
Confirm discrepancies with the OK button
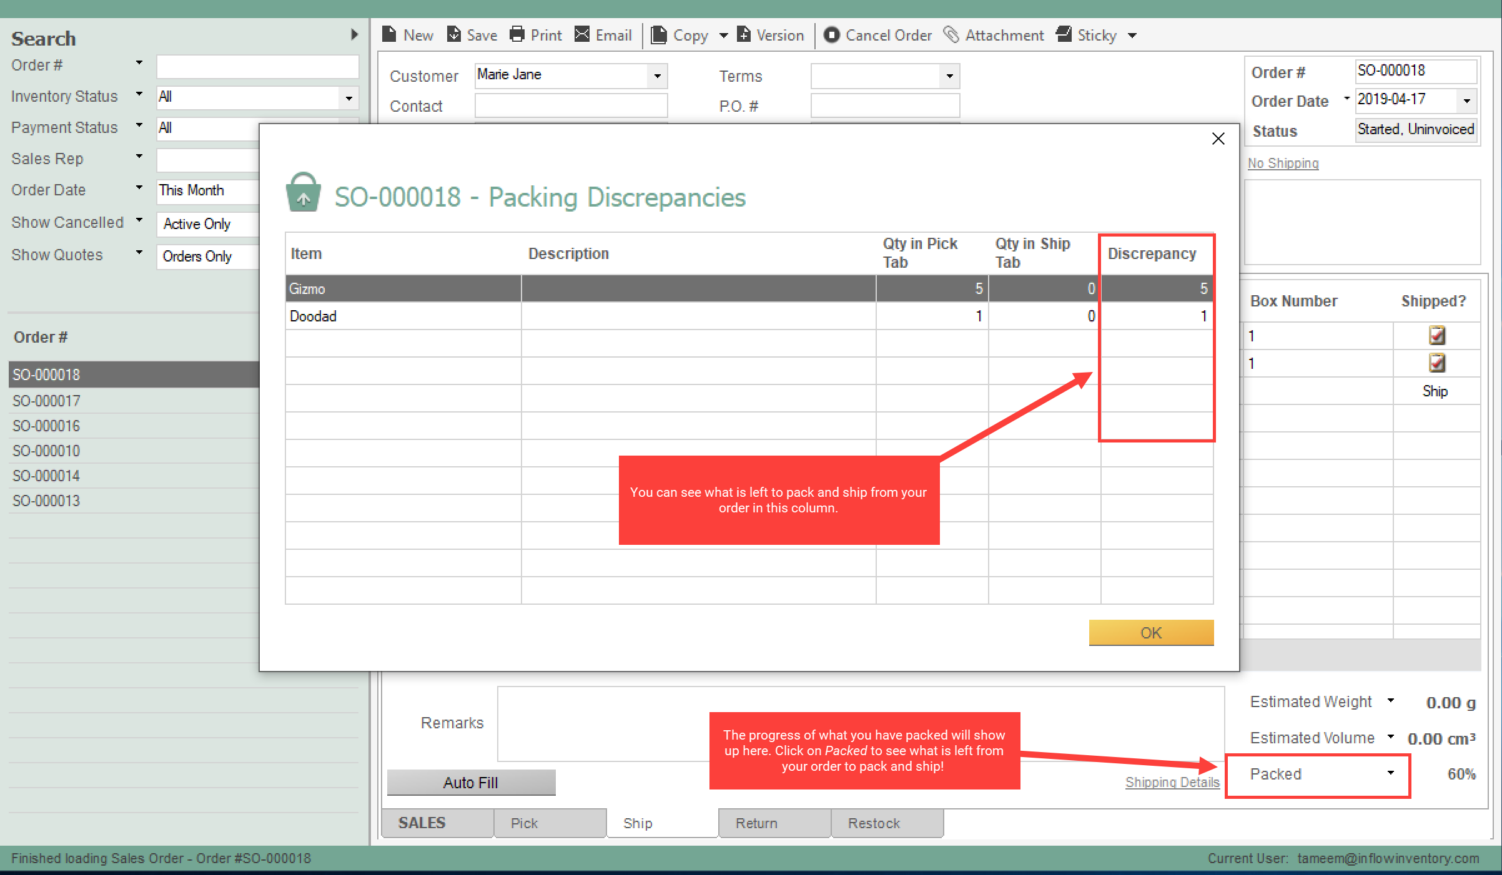(x=1151, y=632)
